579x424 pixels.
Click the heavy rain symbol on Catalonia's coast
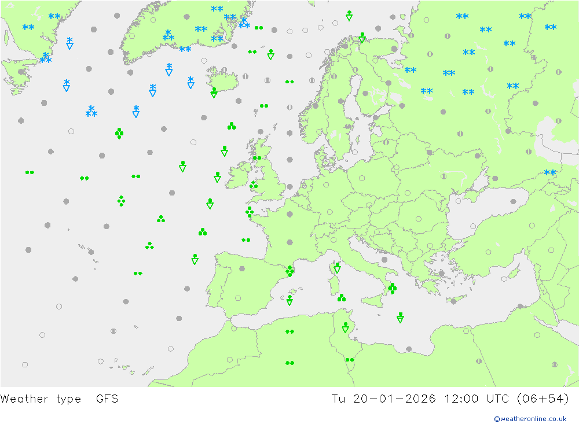290,271
